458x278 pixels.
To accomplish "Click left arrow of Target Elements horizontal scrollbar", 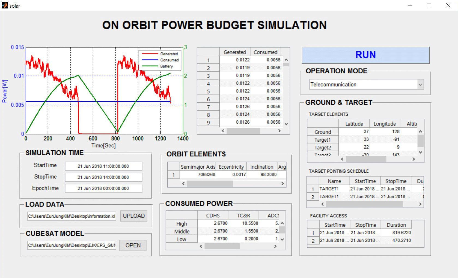I will tap(342, 159).
